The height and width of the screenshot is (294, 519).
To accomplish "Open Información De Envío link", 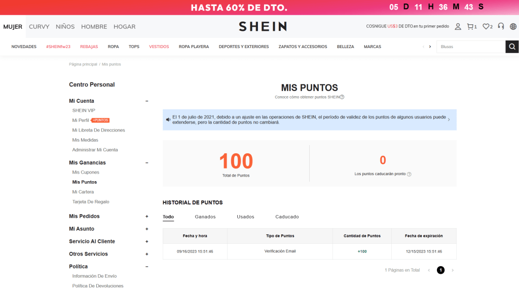I will pyautogui.click(x=94, y=276).
